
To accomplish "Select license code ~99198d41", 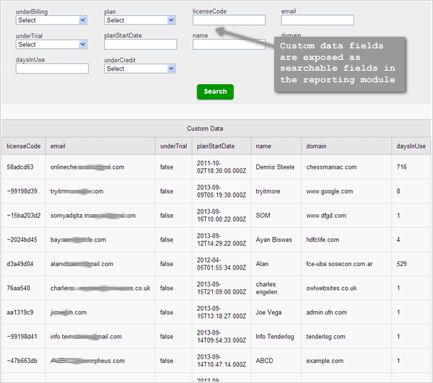I will pyautogui.click(x=22, y=337).
